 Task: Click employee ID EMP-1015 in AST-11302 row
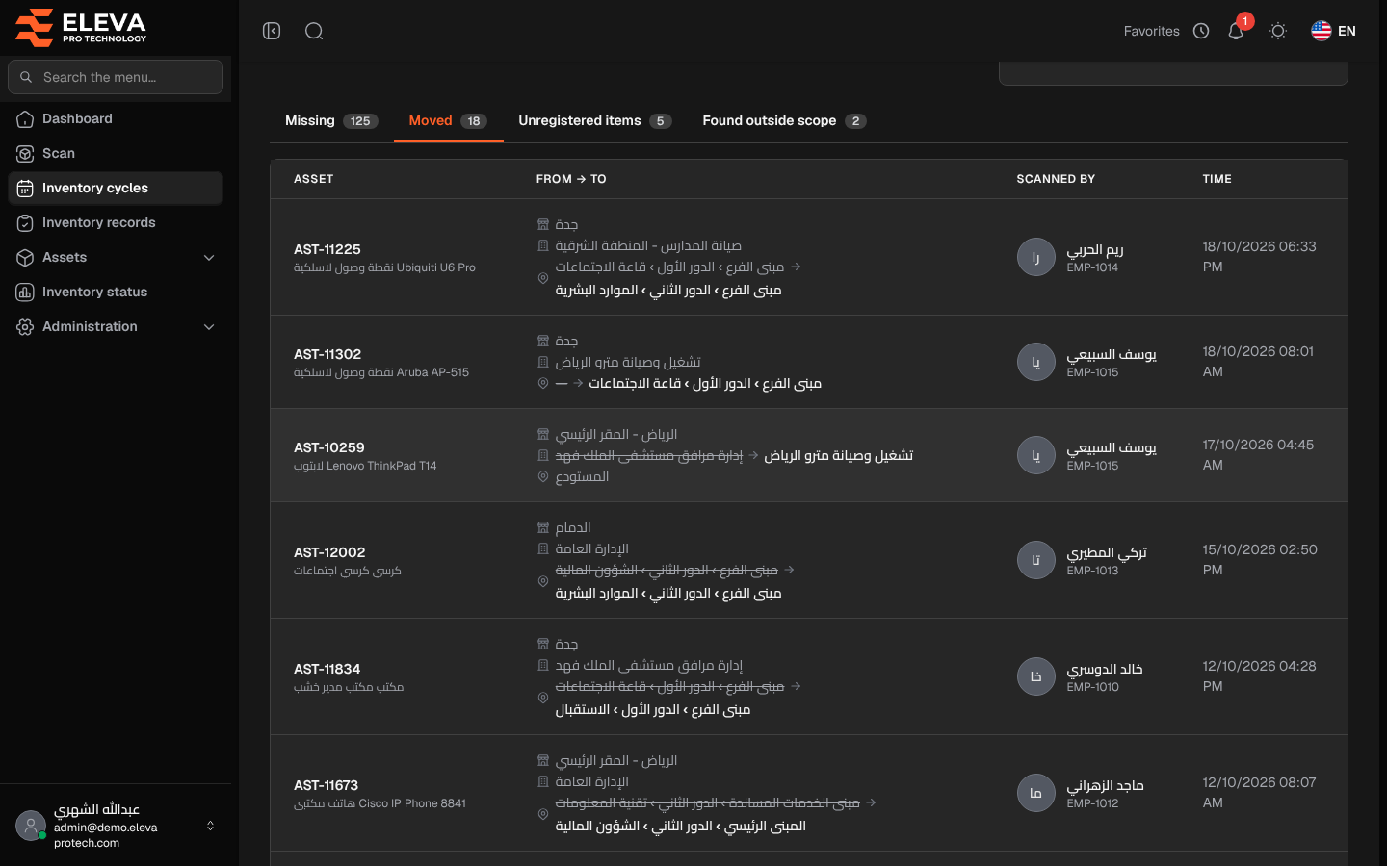pyautogui.click(x=1092, y=372)
